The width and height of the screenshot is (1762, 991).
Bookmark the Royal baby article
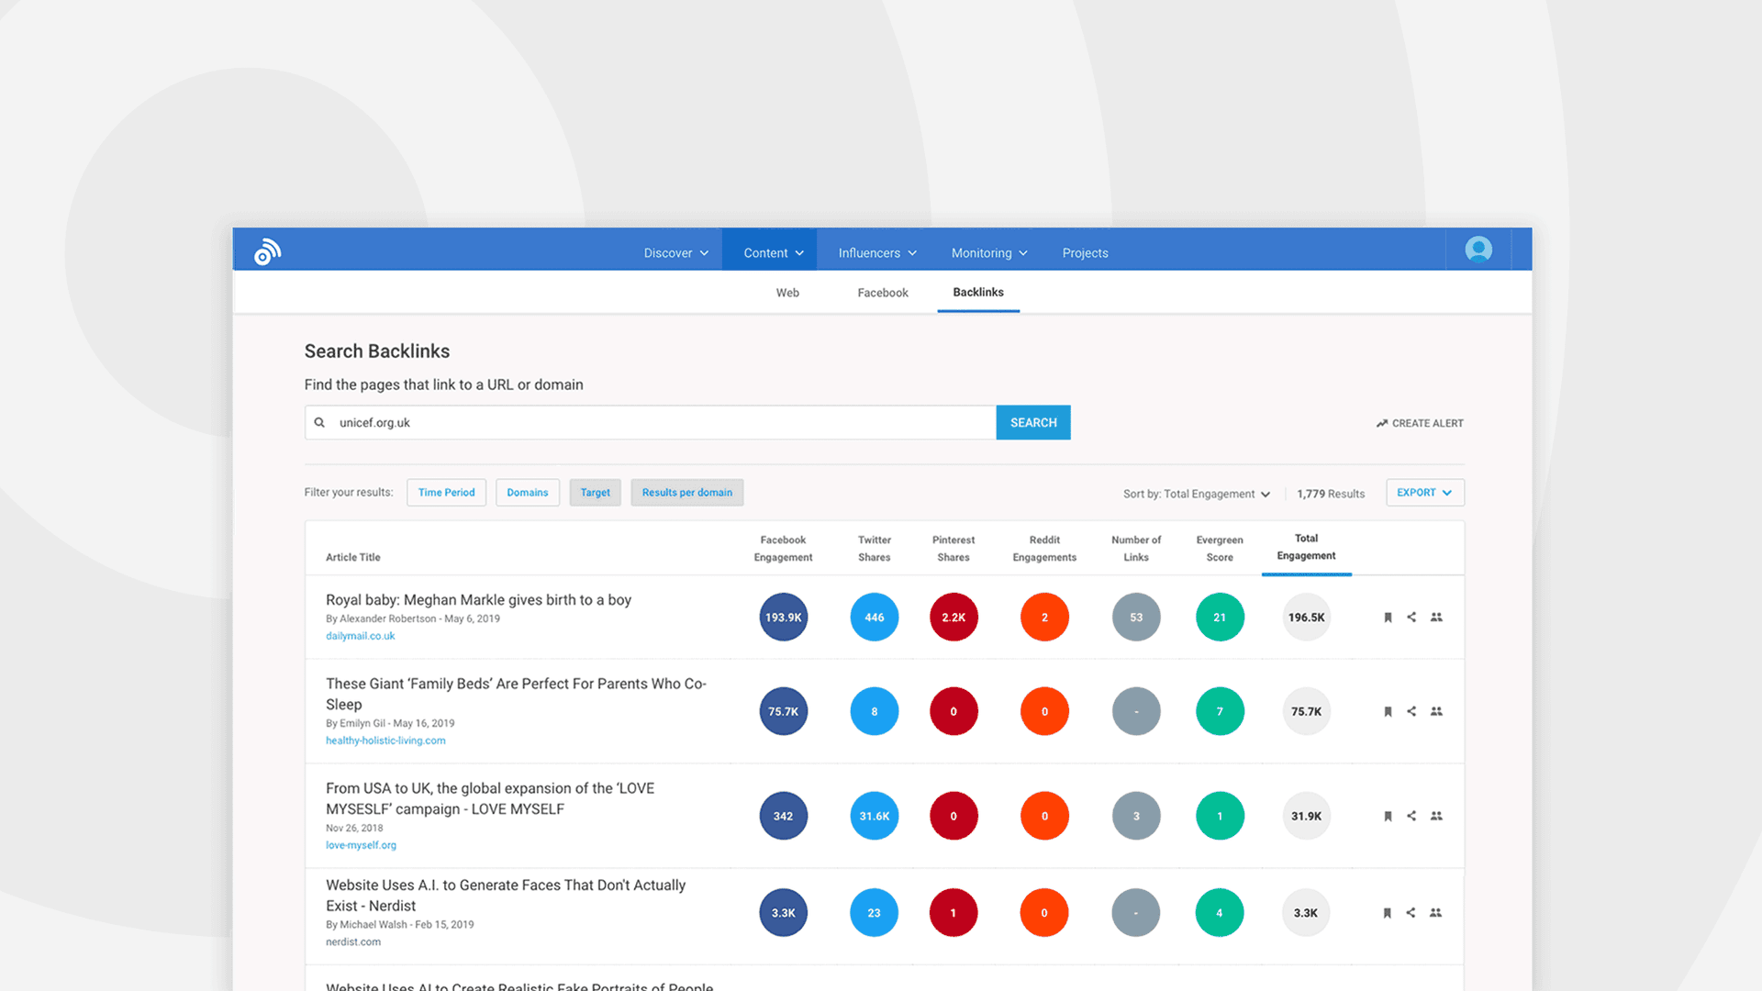click(1388, 618)
